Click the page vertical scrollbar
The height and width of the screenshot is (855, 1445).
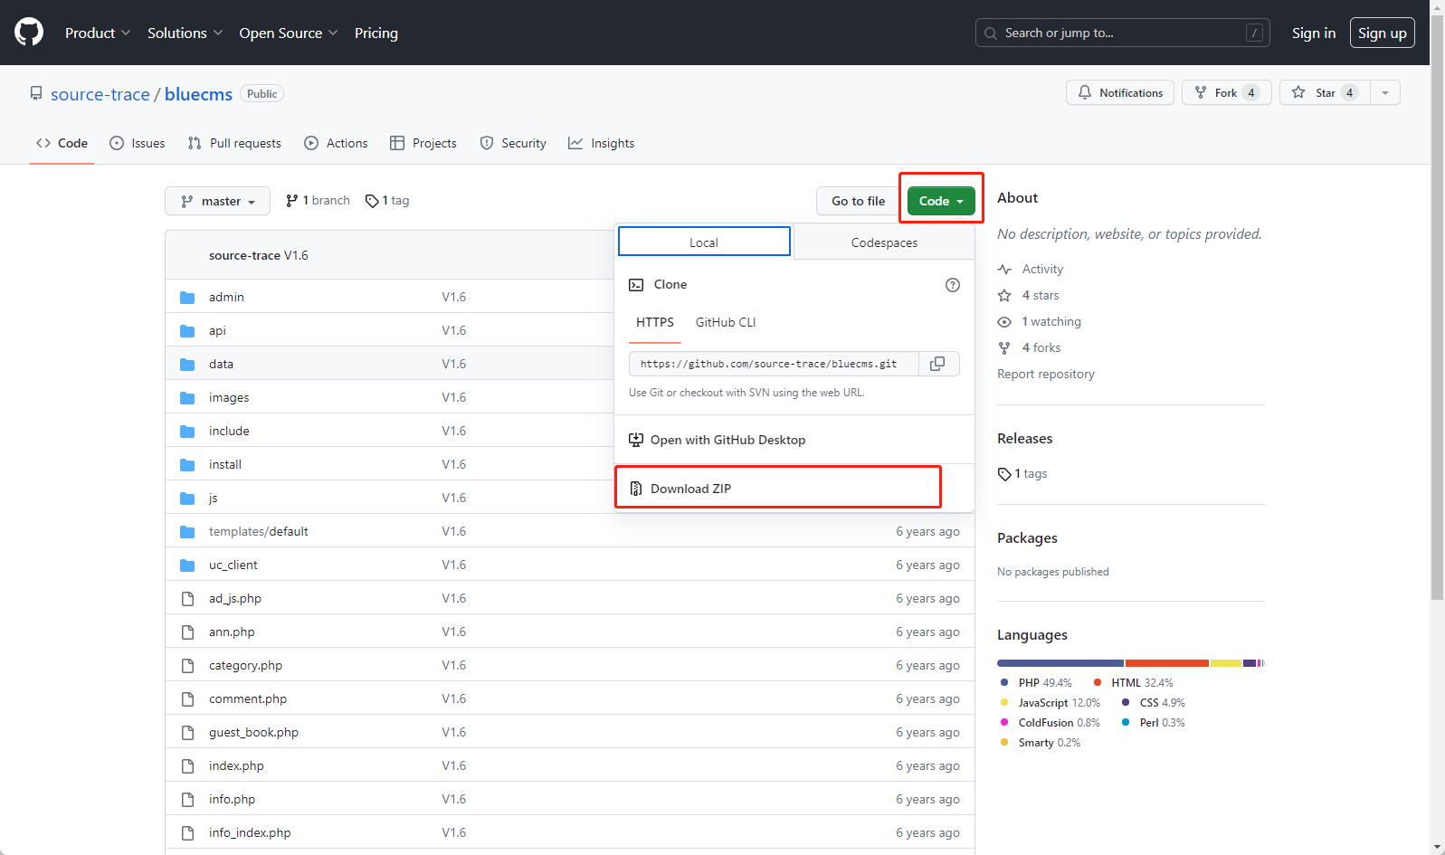[1437, 308]
